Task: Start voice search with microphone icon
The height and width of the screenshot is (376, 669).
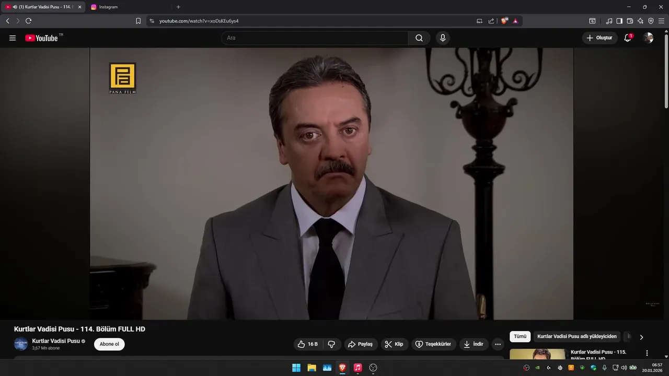Action: [x=443, y=38]
